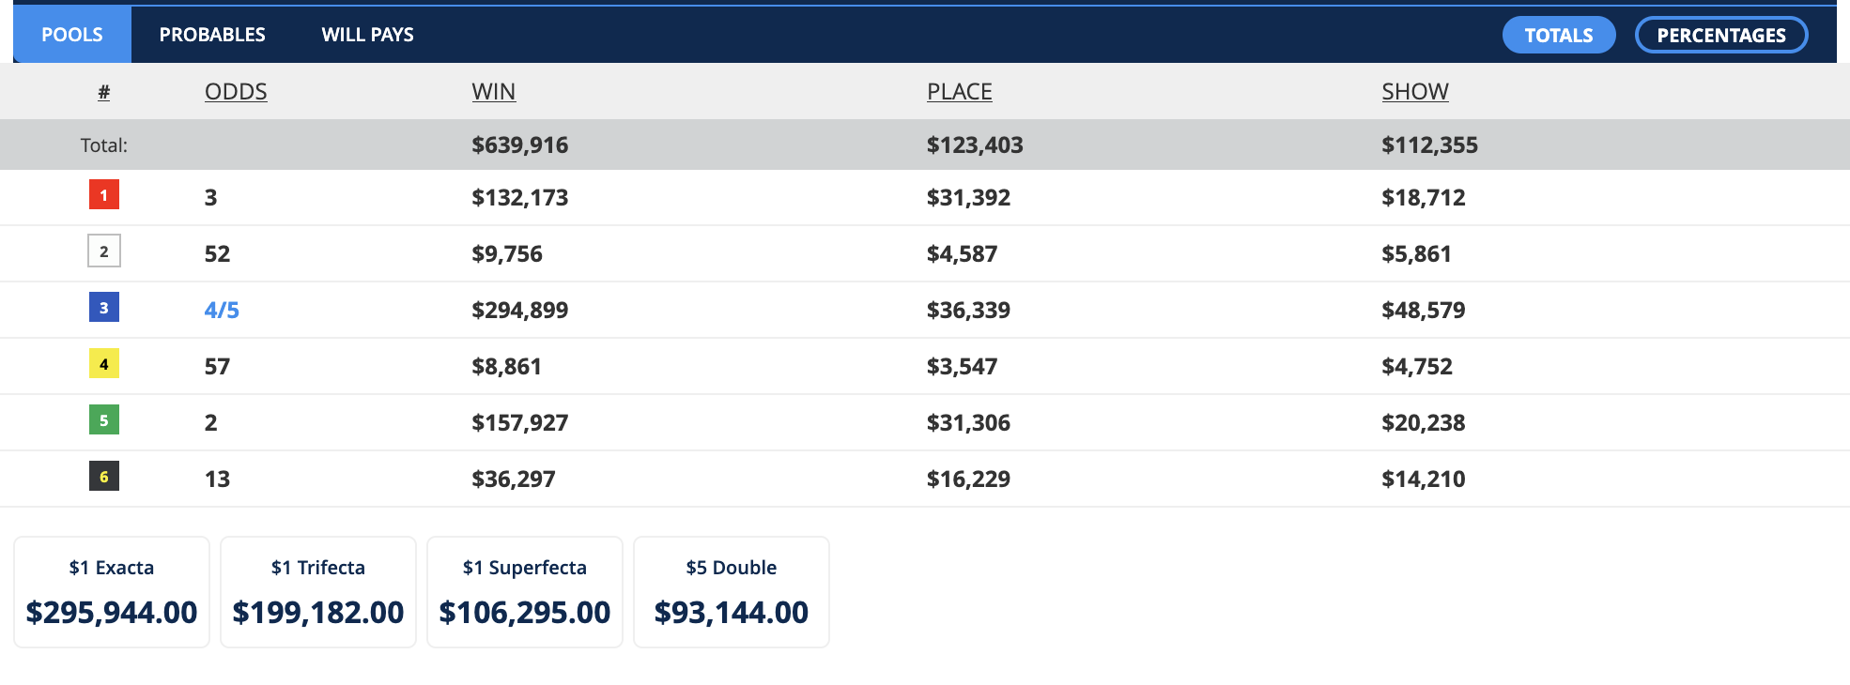The image size is (1850, 685).
Task: Sort by the Win column header
Action: 493,92
